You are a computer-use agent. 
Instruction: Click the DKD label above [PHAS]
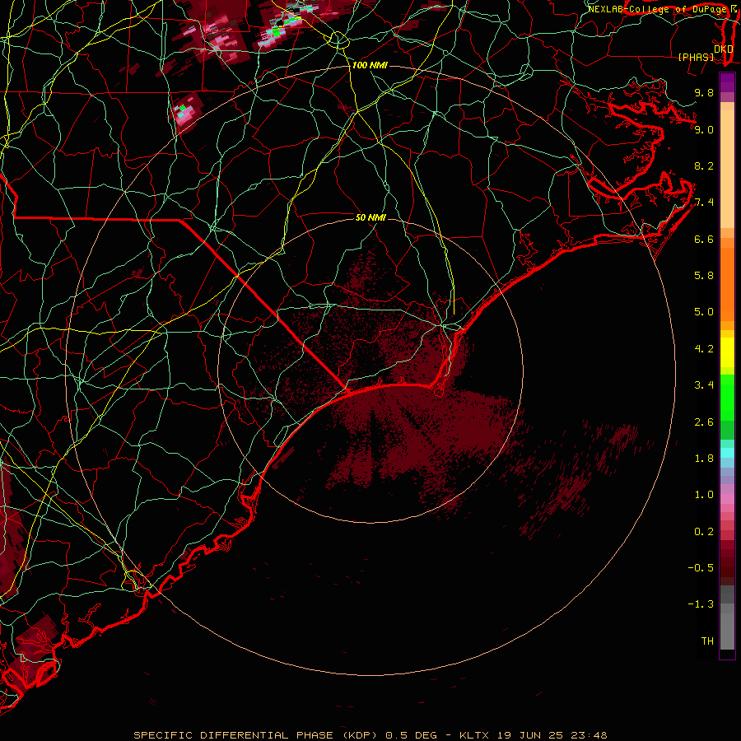coord(724,49)
